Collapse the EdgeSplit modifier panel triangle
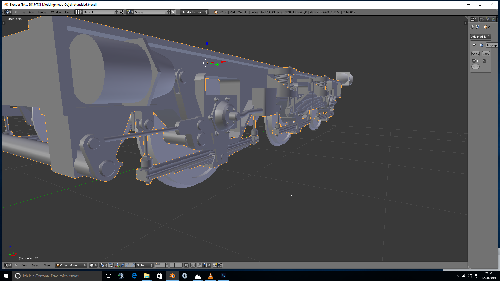500x281 pixels. (x=474, y=45)
